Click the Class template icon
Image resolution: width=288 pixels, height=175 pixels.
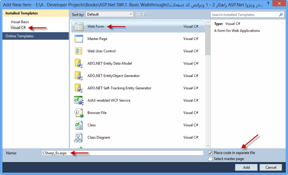tap(79, 125)
